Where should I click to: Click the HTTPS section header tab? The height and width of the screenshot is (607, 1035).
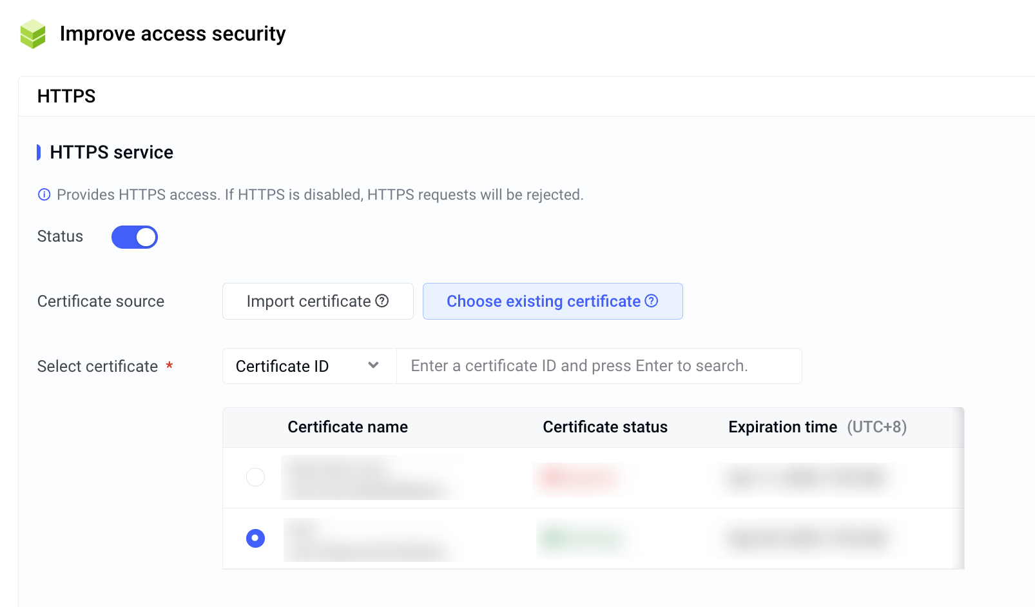[x=66, y=96]
